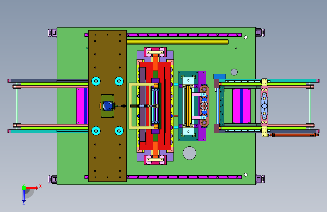Viewport: 327px width, 212px height.
Task: Click the green Y axis dot of triad
Action: (x=24, y=188)
